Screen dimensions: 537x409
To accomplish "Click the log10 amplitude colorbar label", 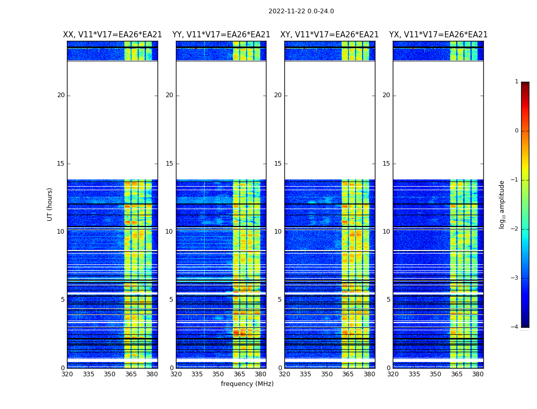I will point(502,204).
